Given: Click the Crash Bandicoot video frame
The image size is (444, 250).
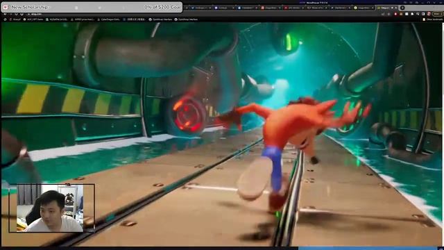Looking at the screenshot, I should click(222, 134).
